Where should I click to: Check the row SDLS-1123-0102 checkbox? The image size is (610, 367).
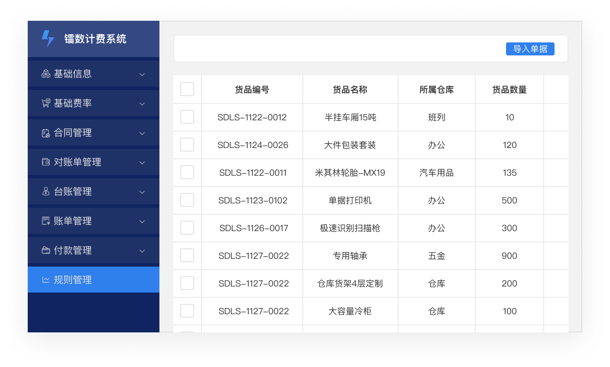tap(187, 200)
